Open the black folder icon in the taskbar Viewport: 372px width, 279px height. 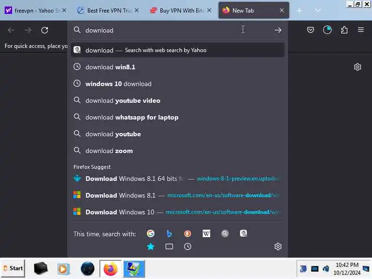coord(40,269)
